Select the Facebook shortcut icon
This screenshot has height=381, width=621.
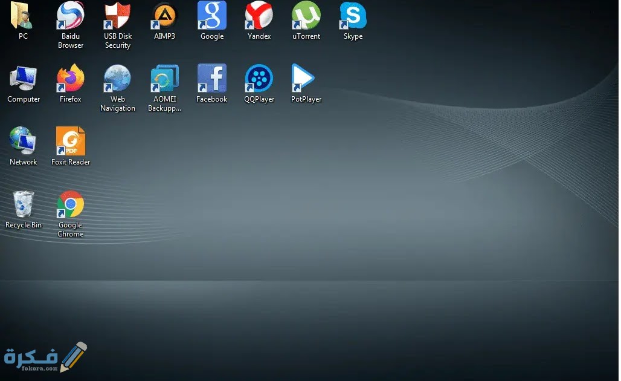tap(211, 79)
